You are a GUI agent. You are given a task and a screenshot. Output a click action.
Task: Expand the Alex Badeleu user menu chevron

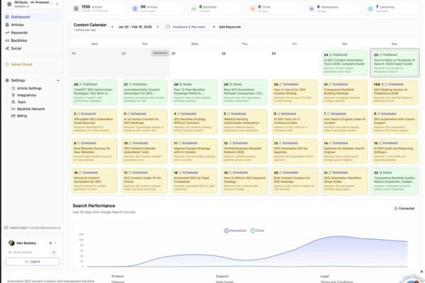click(55, 243)
